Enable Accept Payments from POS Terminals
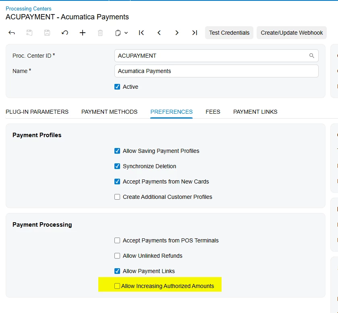The width and height of the screenshot is (338, 313). (x=117, y=240)
